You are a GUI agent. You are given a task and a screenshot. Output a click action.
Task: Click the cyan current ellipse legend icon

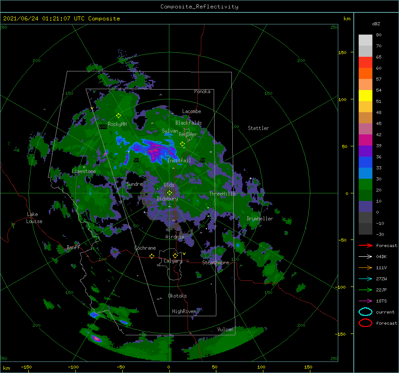coord(365,312)
